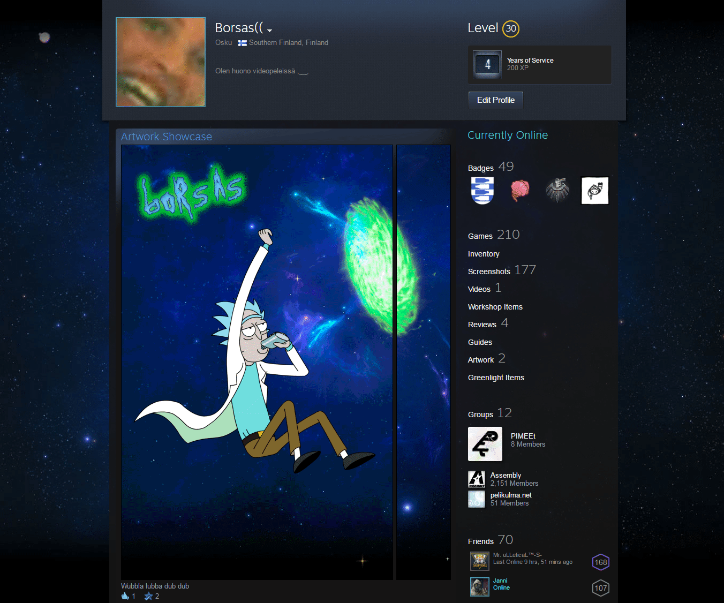Open the Workshop Items section
The width and height of the screenshot is (724, 603).
(x=495, y=307)
